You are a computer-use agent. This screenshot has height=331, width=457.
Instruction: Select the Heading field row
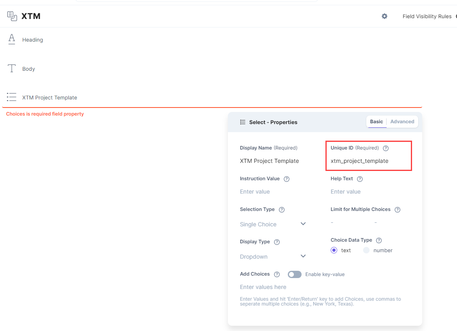pyautogui.click(x=212, y=40)
